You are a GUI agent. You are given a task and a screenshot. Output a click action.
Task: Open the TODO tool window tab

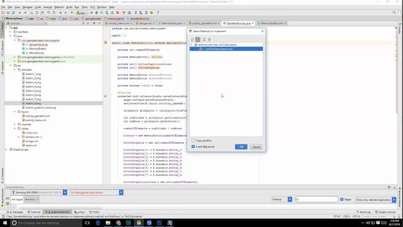click(x=94, y=212)
